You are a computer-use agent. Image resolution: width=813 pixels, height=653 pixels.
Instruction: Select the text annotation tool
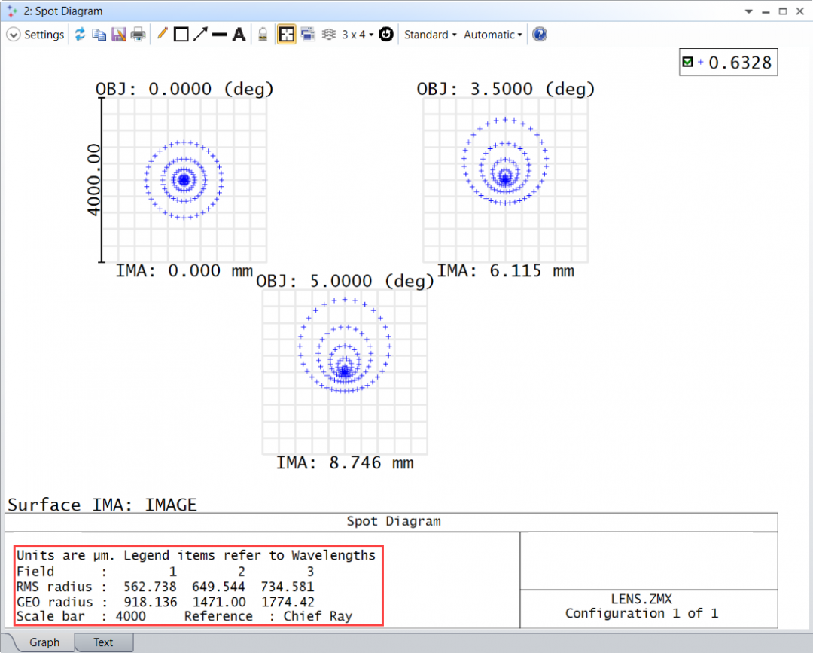(239, 34)
